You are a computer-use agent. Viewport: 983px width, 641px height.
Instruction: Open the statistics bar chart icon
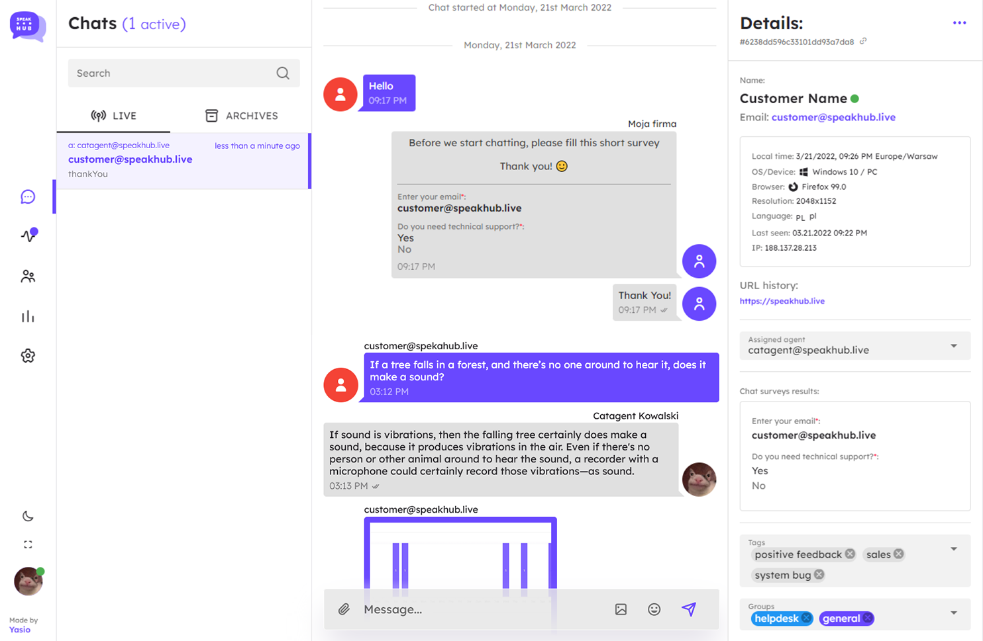(28, 317)
